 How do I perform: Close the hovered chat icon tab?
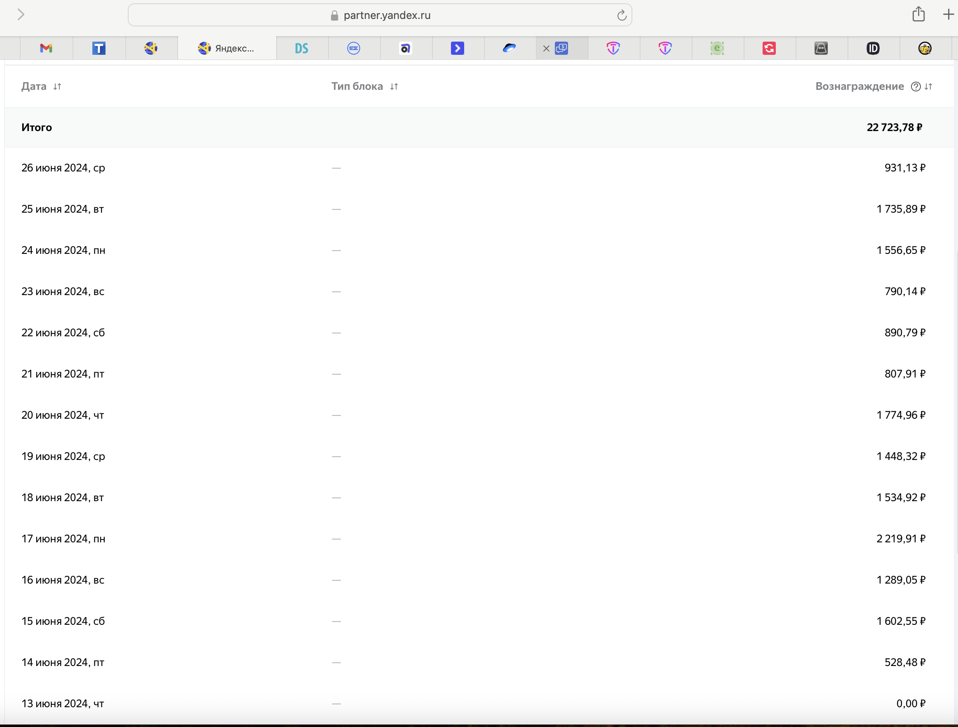[x=546, y=49]
